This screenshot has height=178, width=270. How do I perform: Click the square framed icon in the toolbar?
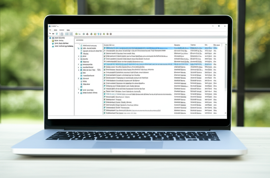point(62,34)
